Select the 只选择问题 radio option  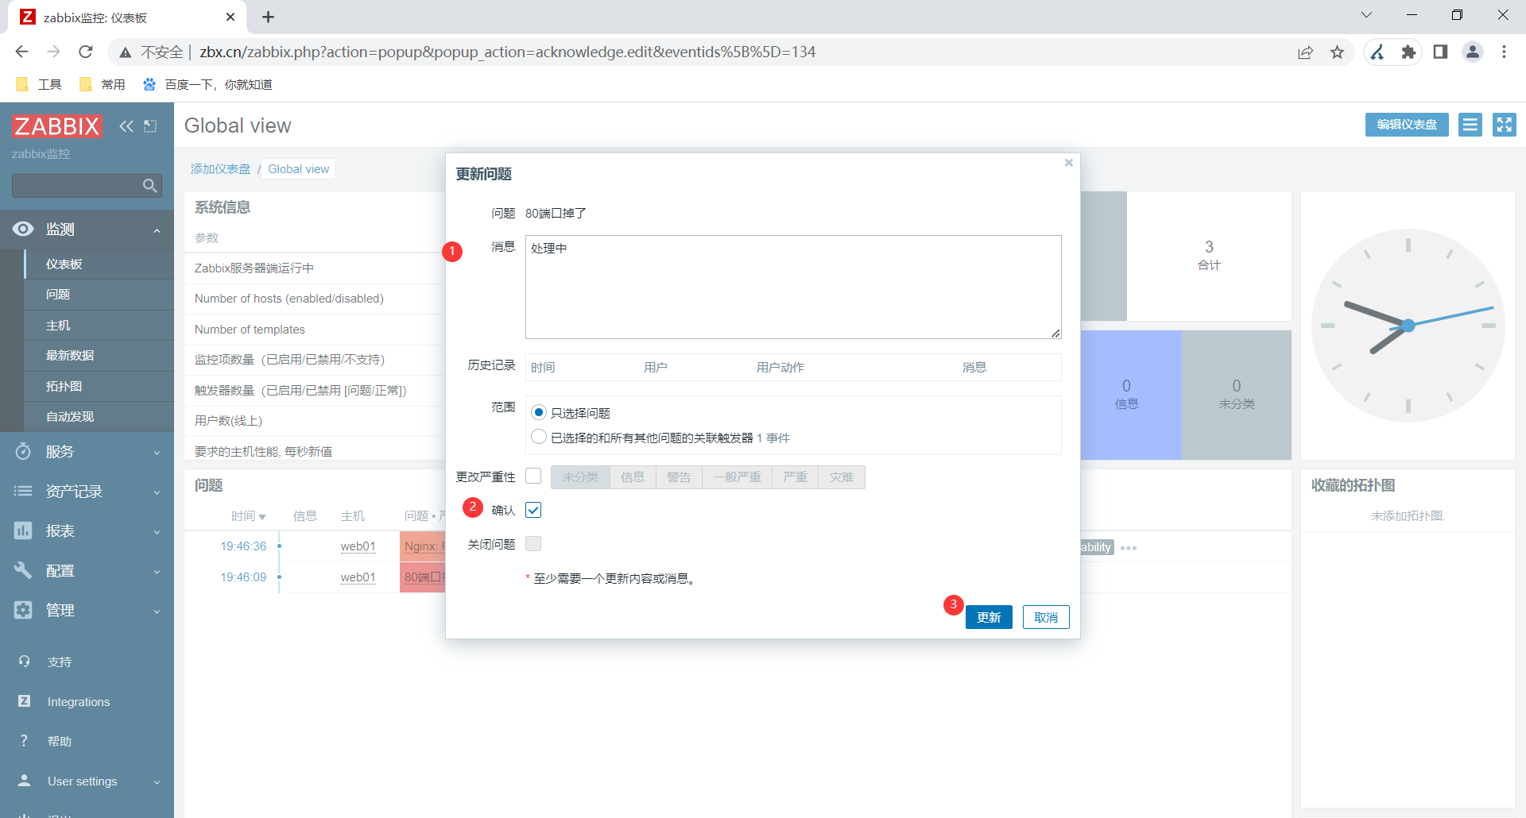[x=539, y=412]
